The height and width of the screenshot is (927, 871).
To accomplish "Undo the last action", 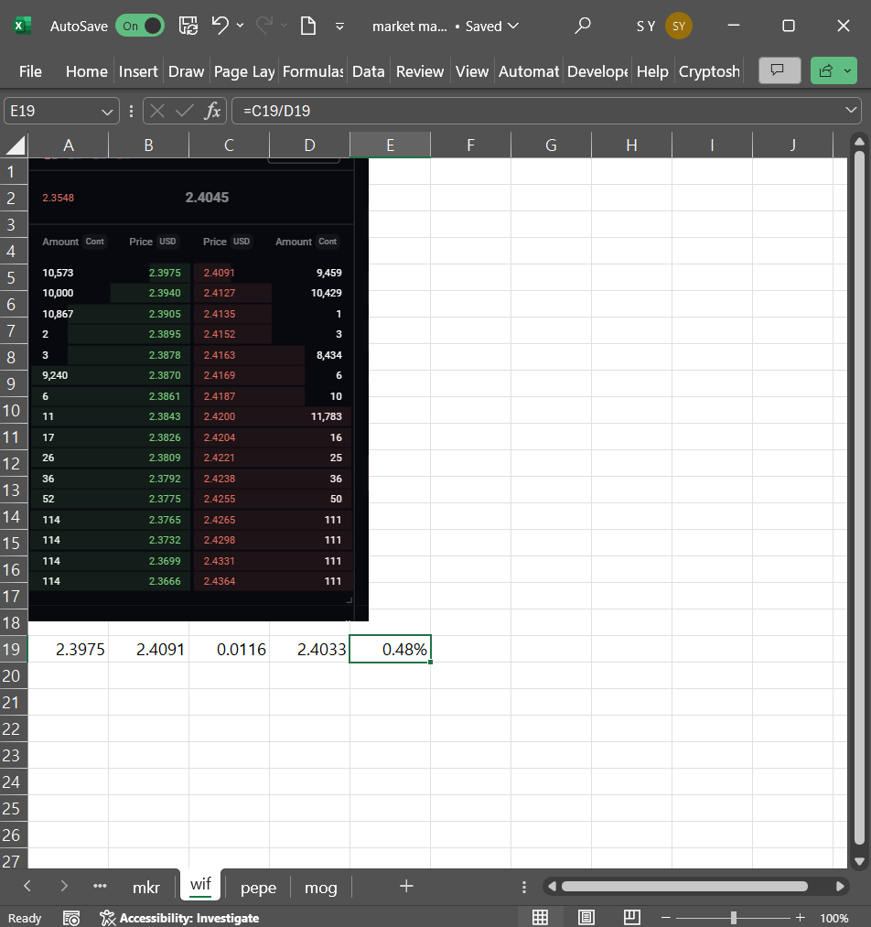I will click(x=220, y=26).
